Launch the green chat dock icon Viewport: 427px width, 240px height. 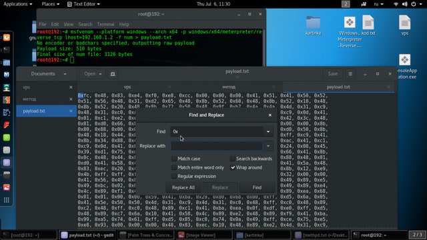click(7, 137)
